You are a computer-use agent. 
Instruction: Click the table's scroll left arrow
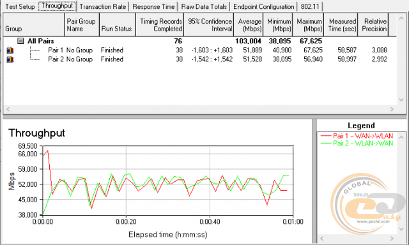click(8, 109)
